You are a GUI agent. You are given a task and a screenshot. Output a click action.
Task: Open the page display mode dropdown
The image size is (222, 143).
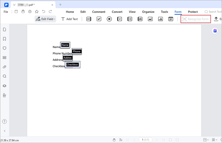pos(215,140)
